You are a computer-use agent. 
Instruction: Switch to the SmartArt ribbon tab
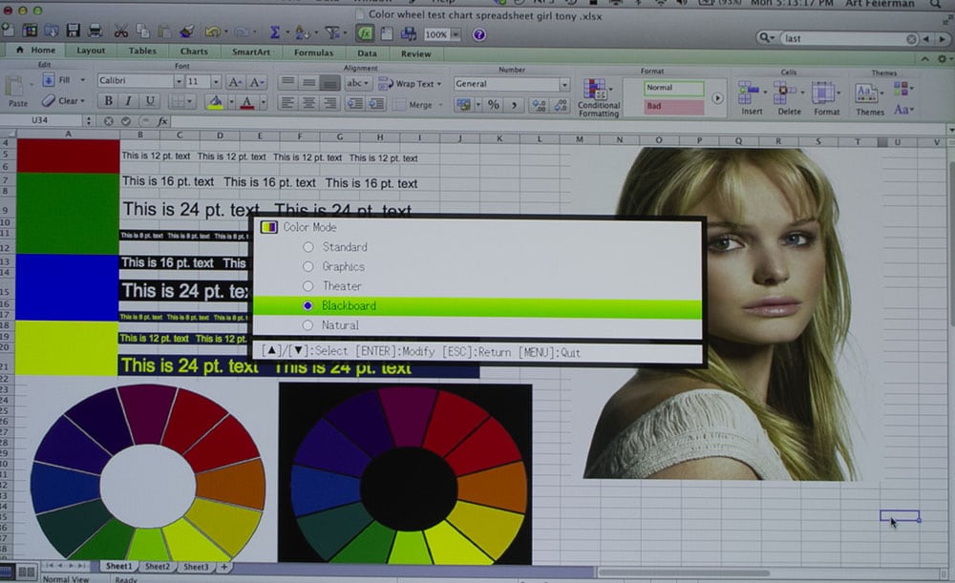251,52
